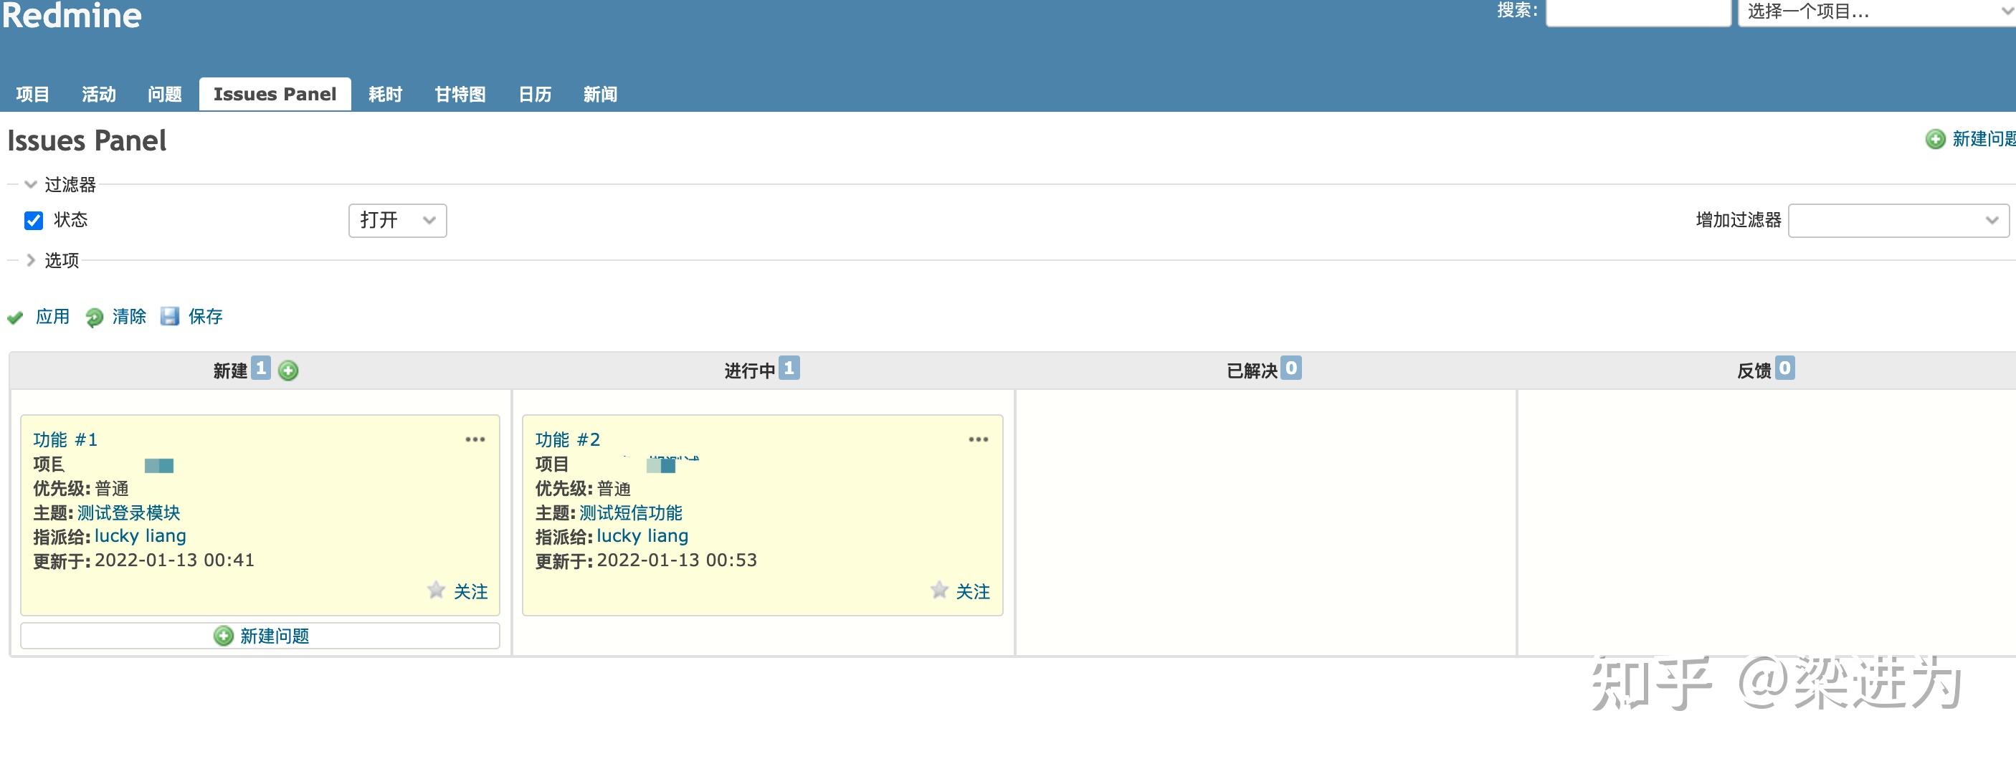This screenshot has width=2016, height=764.
Task: Open the 打开 status dropdown
Action: click(396, 221)
